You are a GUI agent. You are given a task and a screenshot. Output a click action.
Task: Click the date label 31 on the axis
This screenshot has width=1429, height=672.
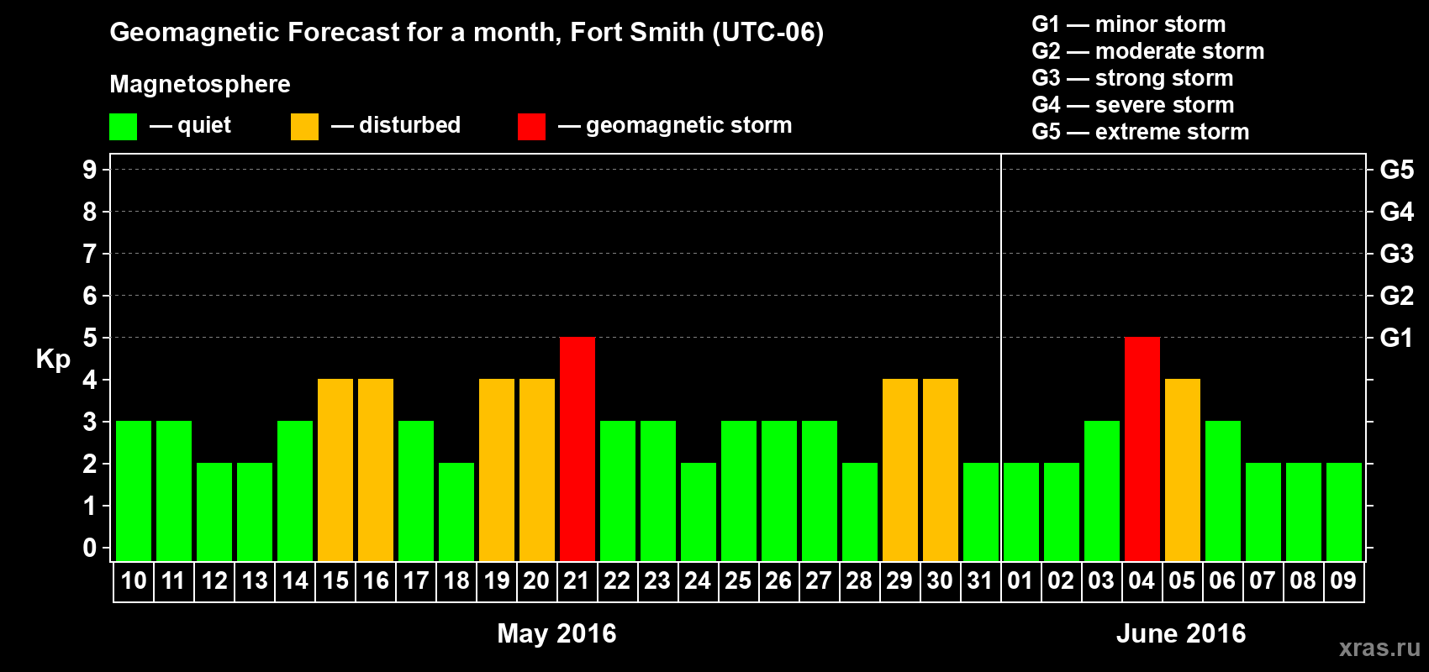point(980,581)
